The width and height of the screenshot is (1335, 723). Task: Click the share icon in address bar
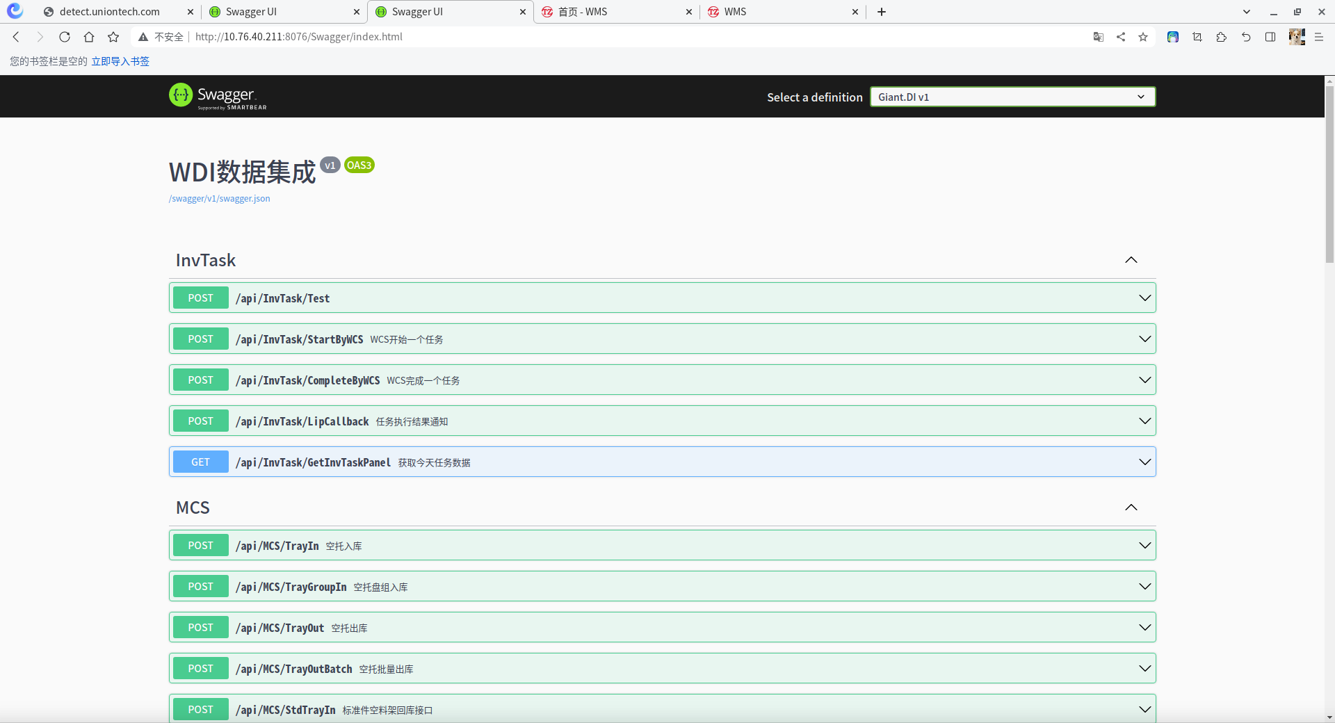pos(1121,37)
